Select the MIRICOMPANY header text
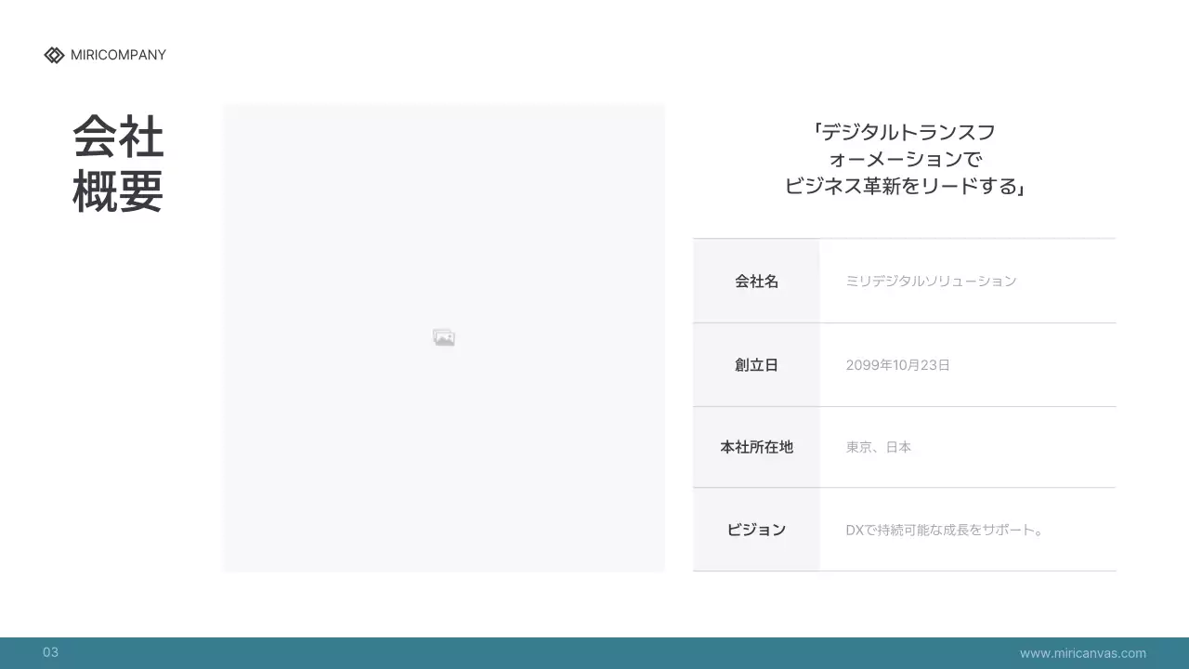This screenshot has width=1189, height=669. [x=118, y=55]
